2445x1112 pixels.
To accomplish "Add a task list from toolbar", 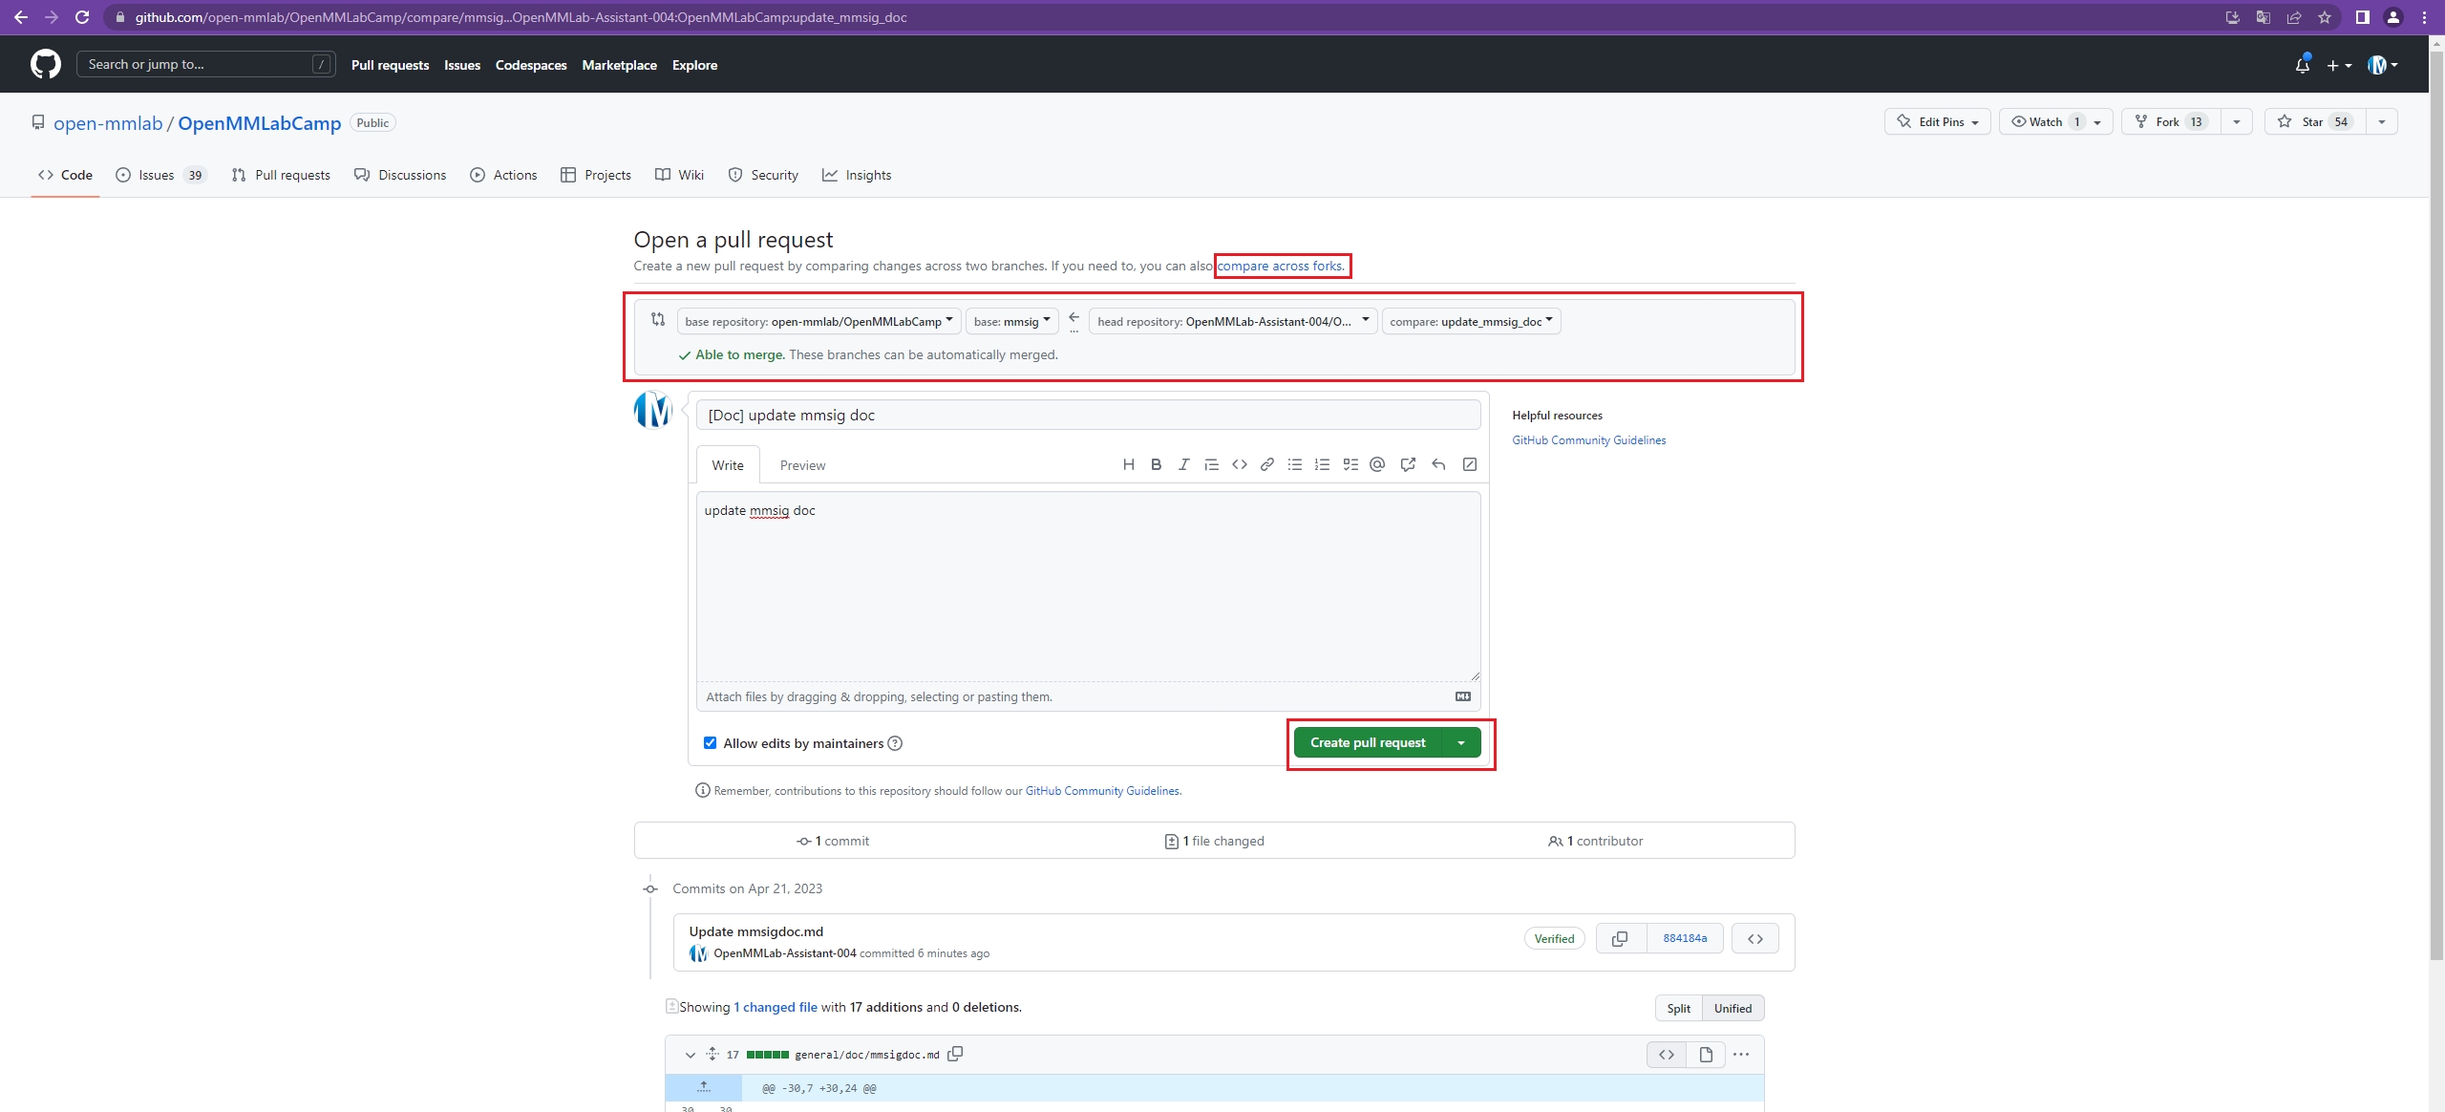I will pyautogui.click(x=1350, y=464).
